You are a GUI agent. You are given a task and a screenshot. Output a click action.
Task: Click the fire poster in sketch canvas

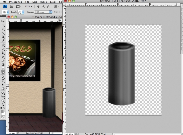pyautogui.click(x=25, y=60)
